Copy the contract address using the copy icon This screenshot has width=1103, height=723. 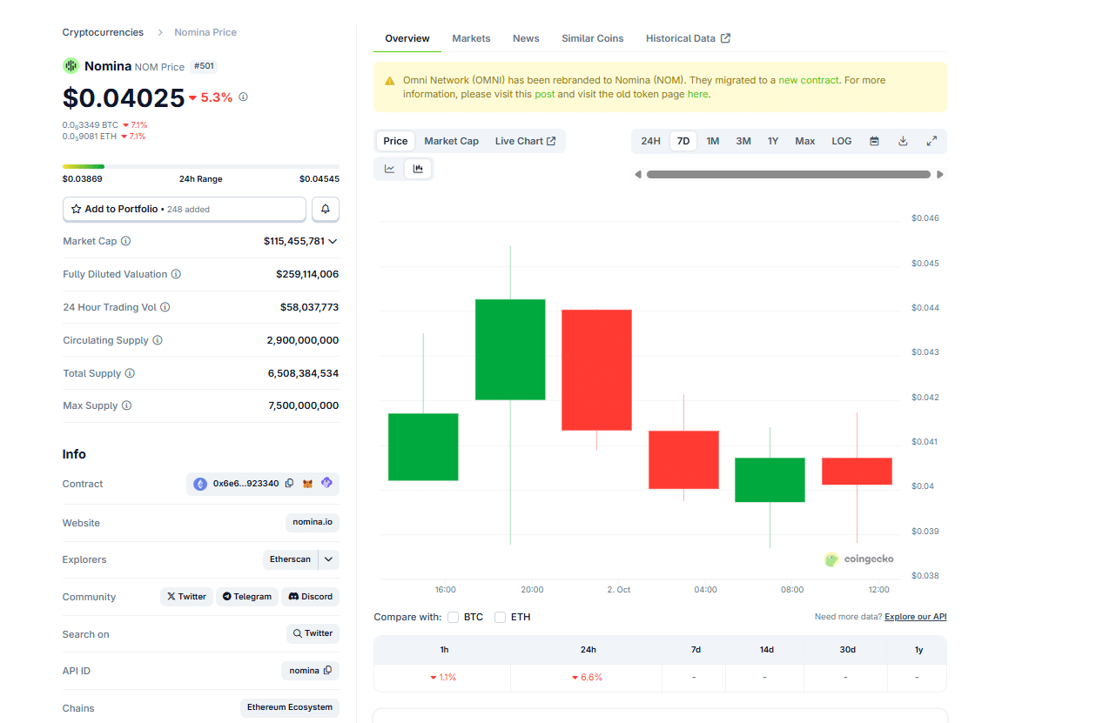[x=289, y=483]
